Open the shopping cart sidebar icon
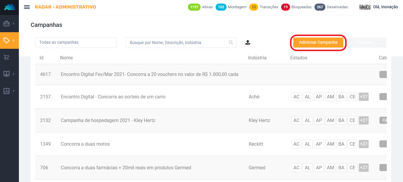 [6, 57]
